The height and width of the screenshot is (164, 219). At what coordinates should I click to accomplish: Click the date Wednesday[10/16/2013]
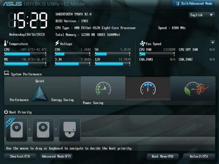click(27, 34)
